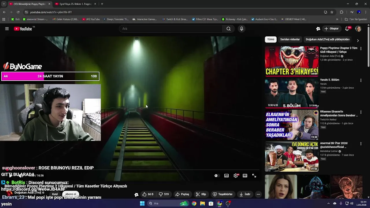Click the Katıl join button
370x208 pixels.
pos(55,194)
